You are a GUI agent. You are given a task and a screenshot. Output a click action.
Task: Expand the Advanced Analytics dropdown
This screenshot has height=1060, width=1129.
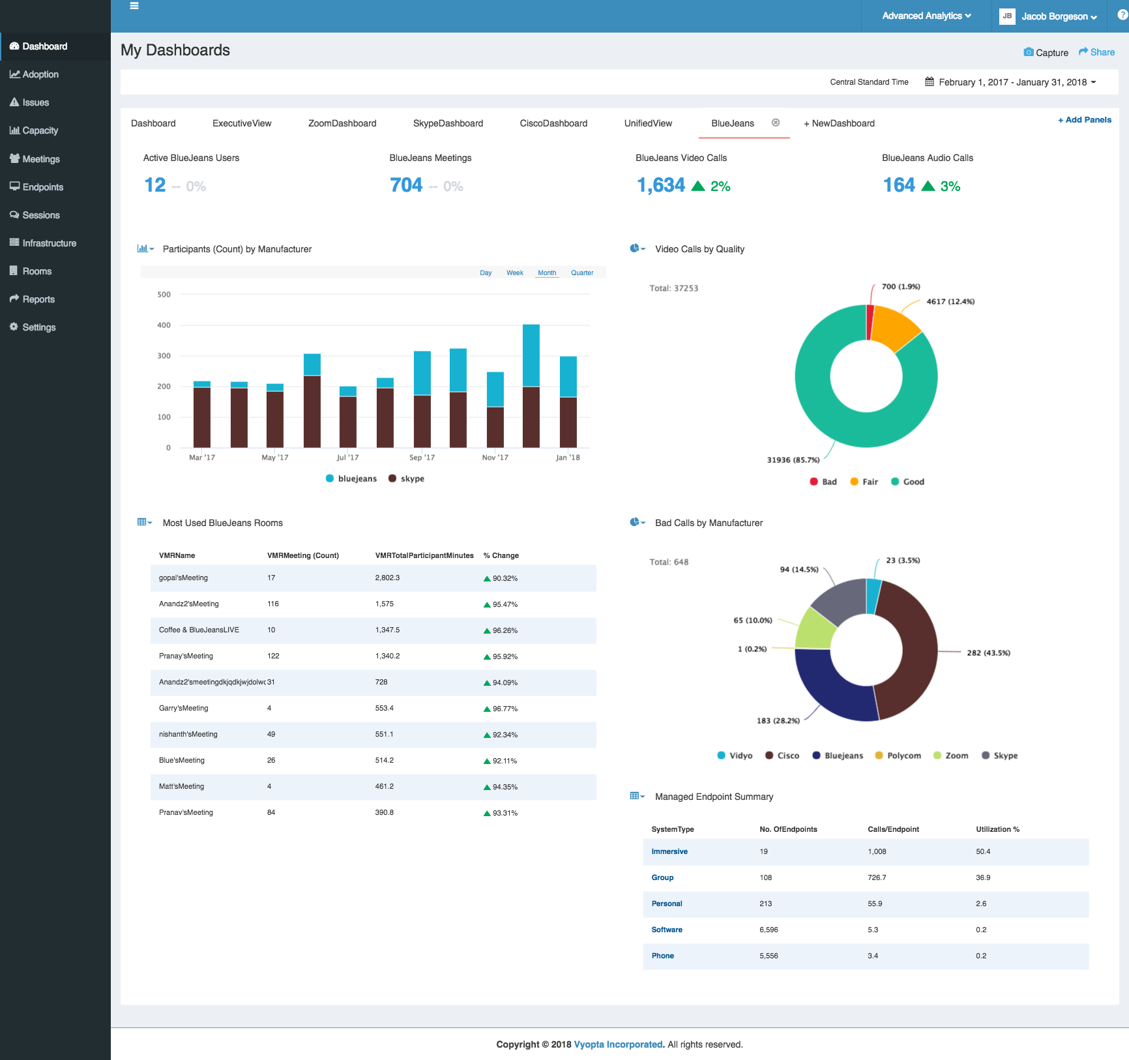926,16
